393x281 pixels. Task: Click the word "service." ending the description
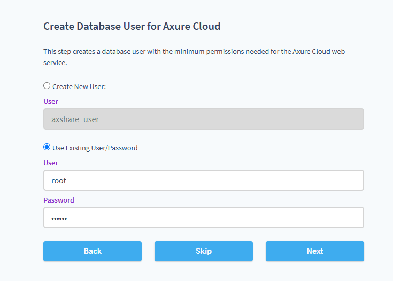[55, 62]
